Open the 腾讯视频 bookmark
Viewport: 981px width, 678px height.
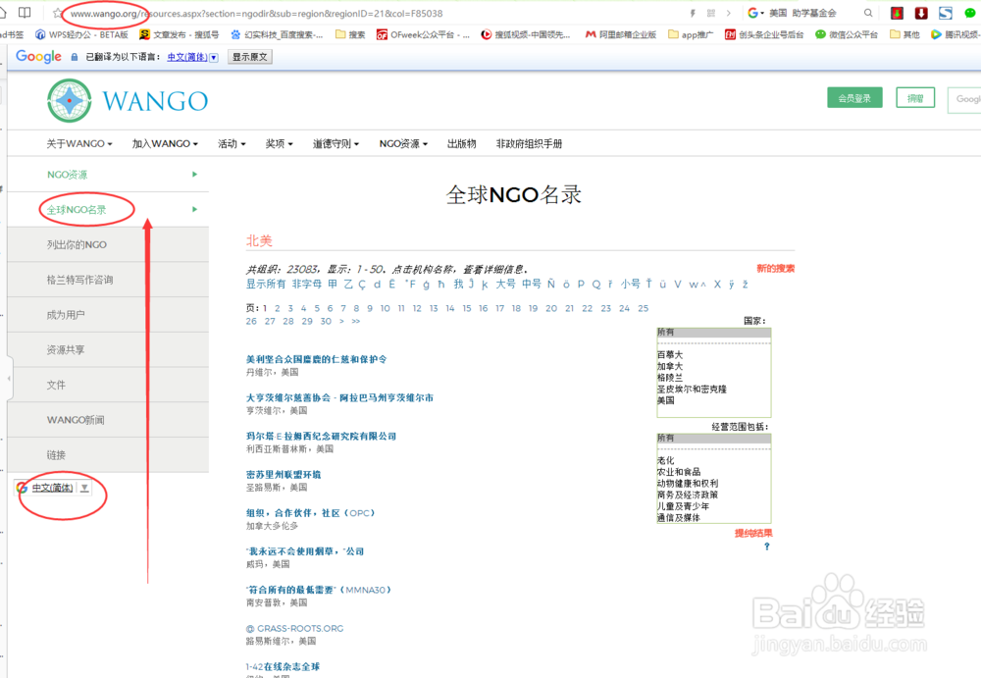954,33
